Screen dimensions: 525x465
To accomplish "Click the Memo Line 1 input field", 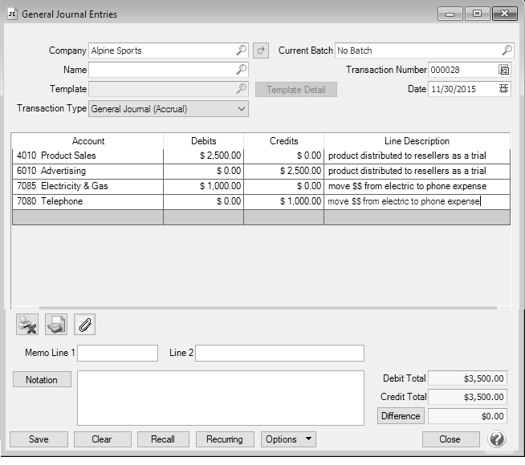I will point(117,354).
